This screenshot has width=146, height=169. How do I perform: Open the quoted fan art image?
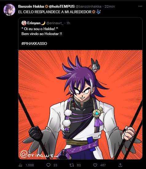[80, 105]
